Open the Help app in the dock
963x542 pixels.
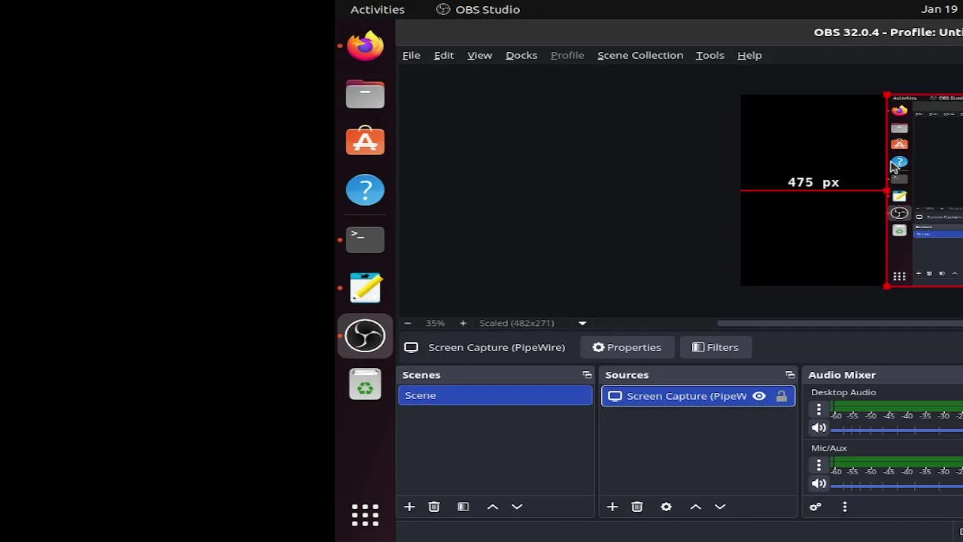365,190
